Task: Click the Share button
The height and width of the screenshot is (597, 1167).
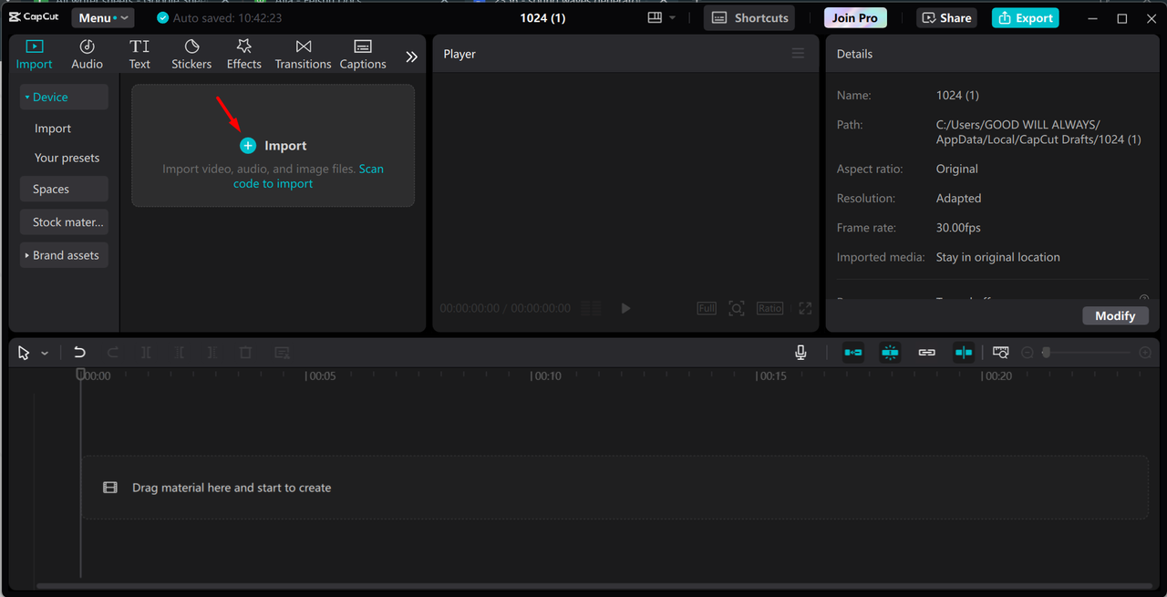Action: click(x=945, y=18)
